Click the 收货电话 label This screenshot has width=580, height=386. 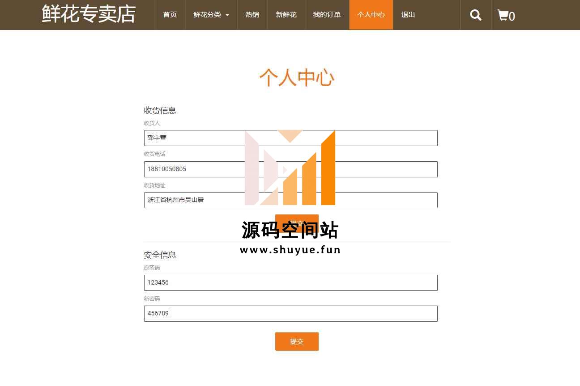pos(154,154)
